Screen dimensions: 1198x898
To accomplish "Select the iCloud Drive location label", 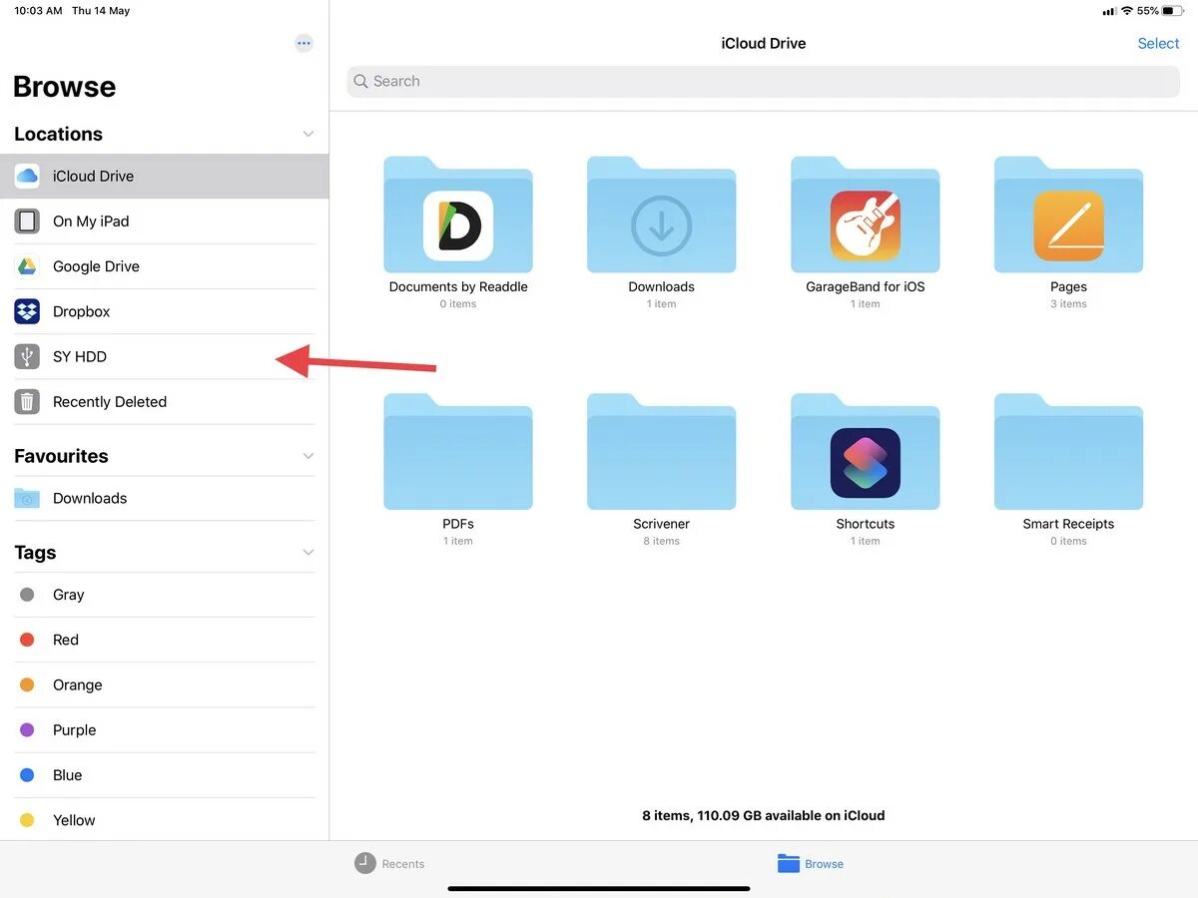I will 93,177.
